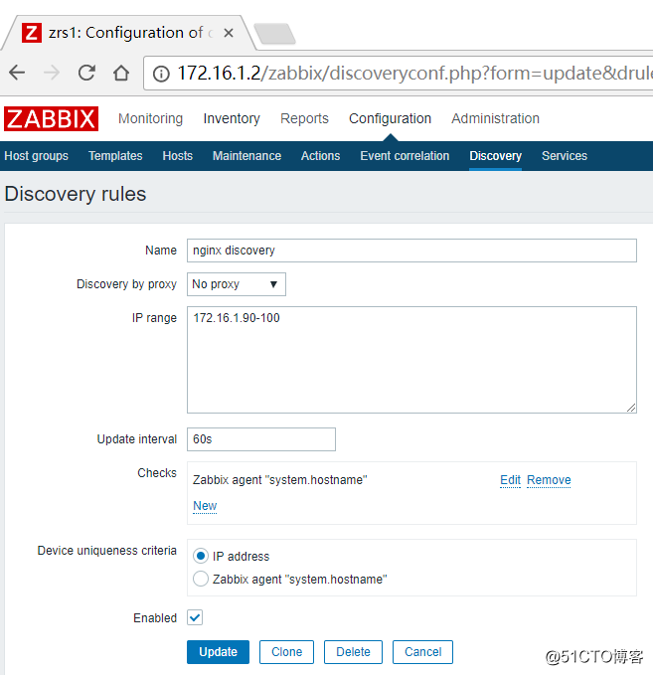Add a New check
The image size is (653, 675).
(205, 506)
